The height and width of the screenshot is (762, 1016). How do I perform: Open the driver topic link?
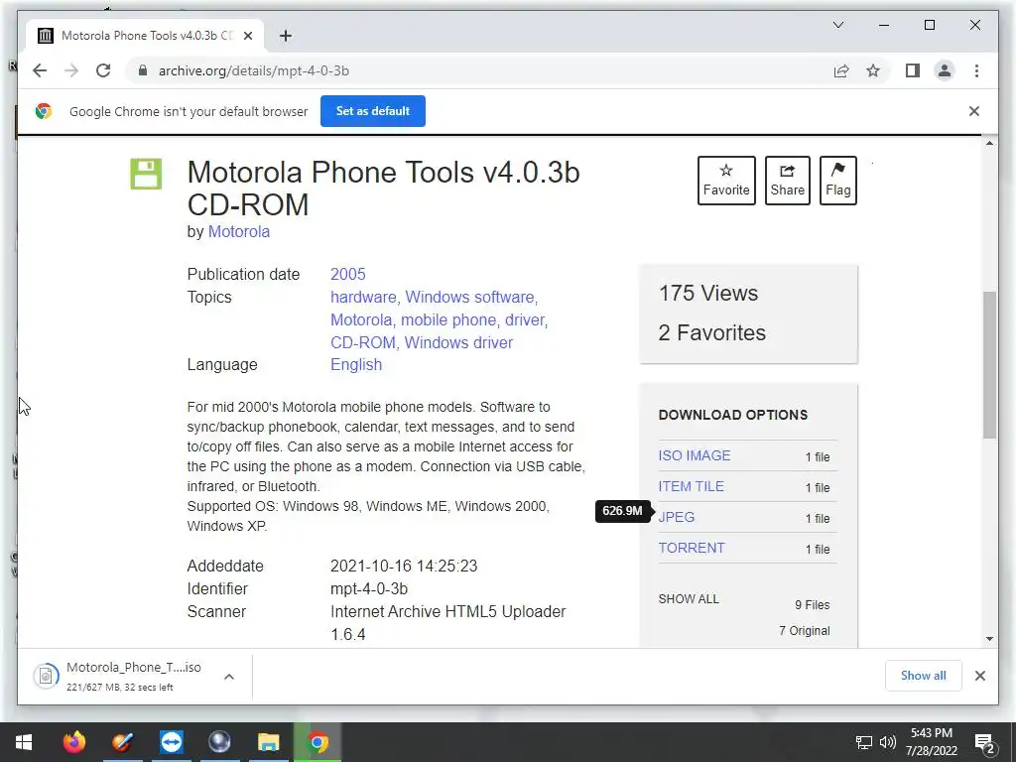524,320
